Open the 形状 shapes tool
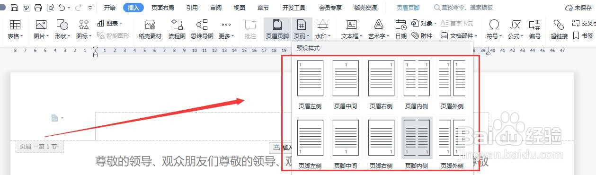This screenshot has height=175, width=596. (x=62, y=29)
